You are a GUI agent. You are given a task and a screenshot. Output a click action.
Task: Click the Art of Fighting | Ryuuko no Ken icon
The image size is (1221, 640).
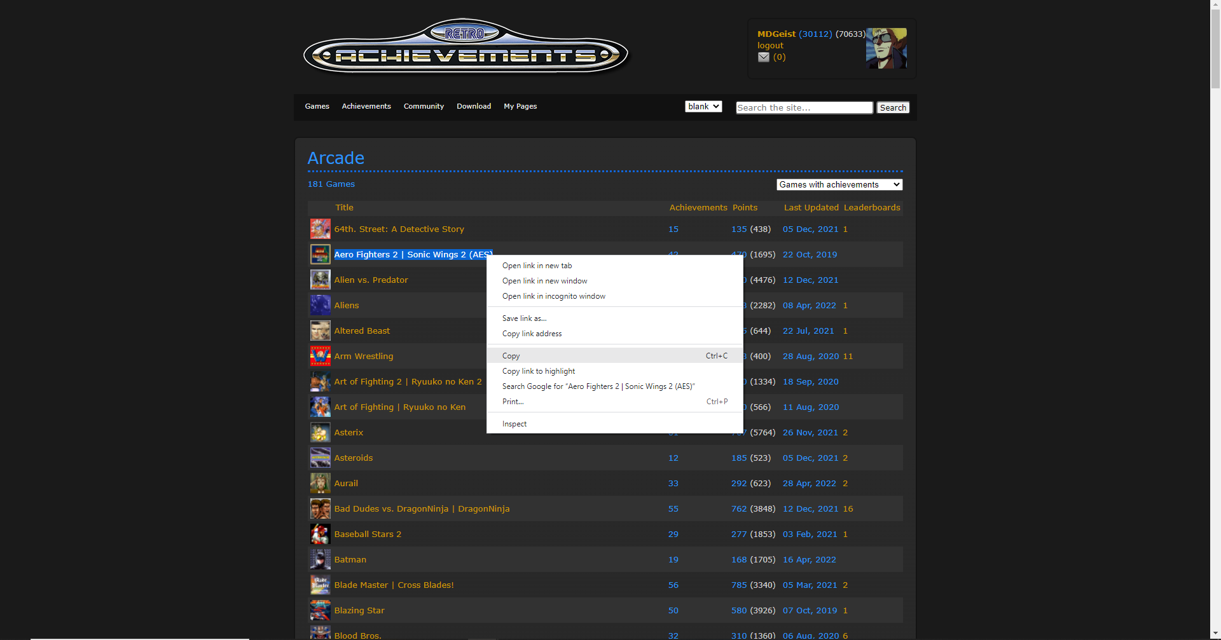pos(320,407)
